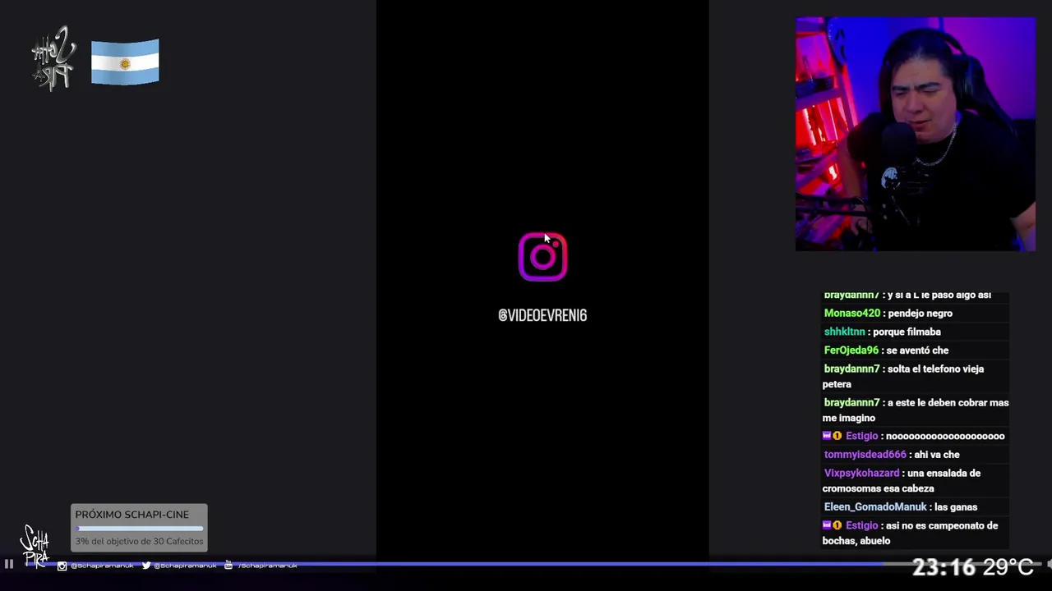Click username shhkltnn in chat
The image size is (1052, 591).
[x=844, y=332]
